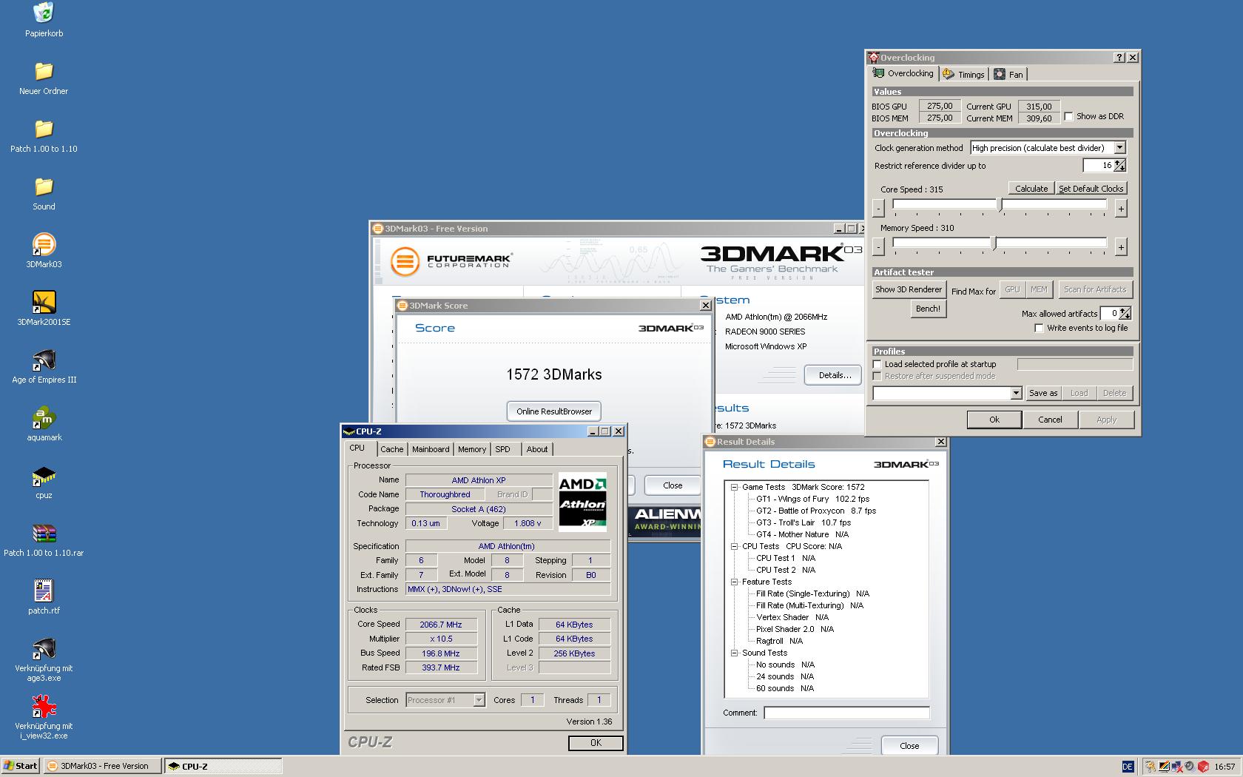The height and width of the screenshot is (777, 1243).
Task: Open the Mainboard tab in CPU-Z
Action: pyautogui.click(x=431, y=449)
